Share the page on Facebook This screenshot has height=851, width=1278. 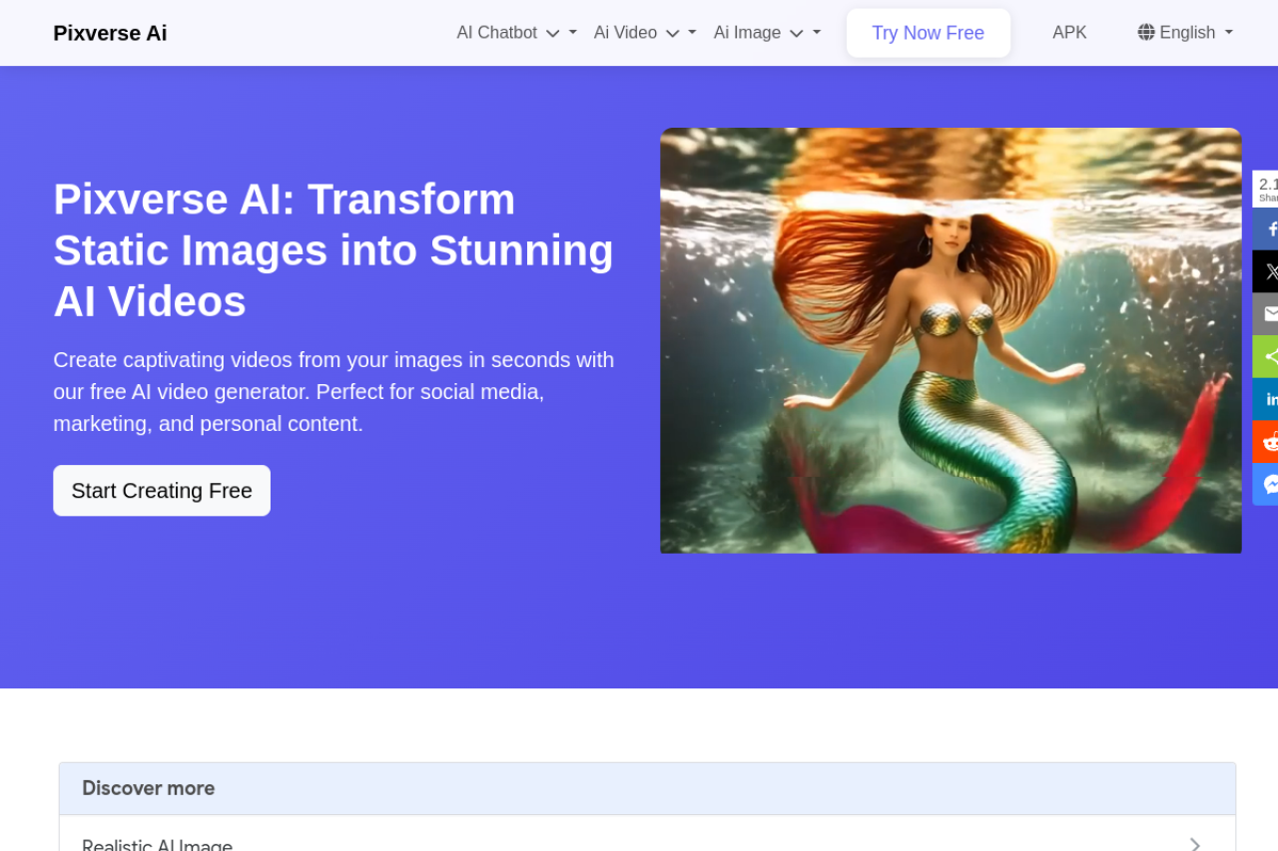(1266, 229)
